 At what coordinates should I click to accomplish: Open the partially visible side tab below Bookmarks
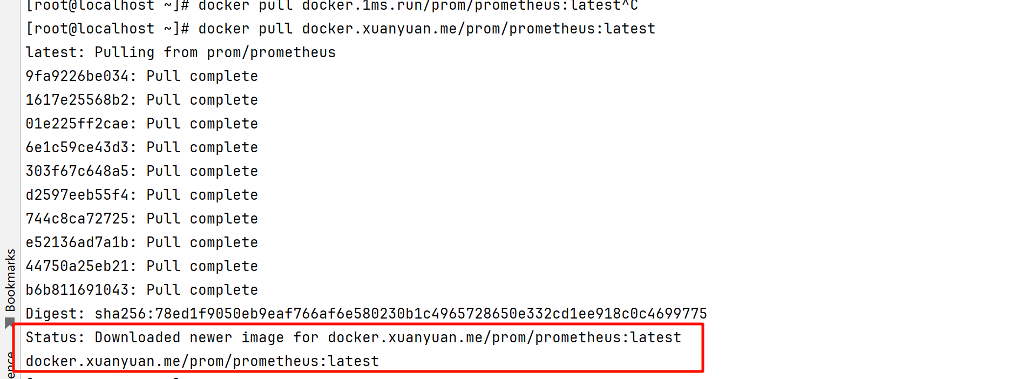(x=10, y=366)
